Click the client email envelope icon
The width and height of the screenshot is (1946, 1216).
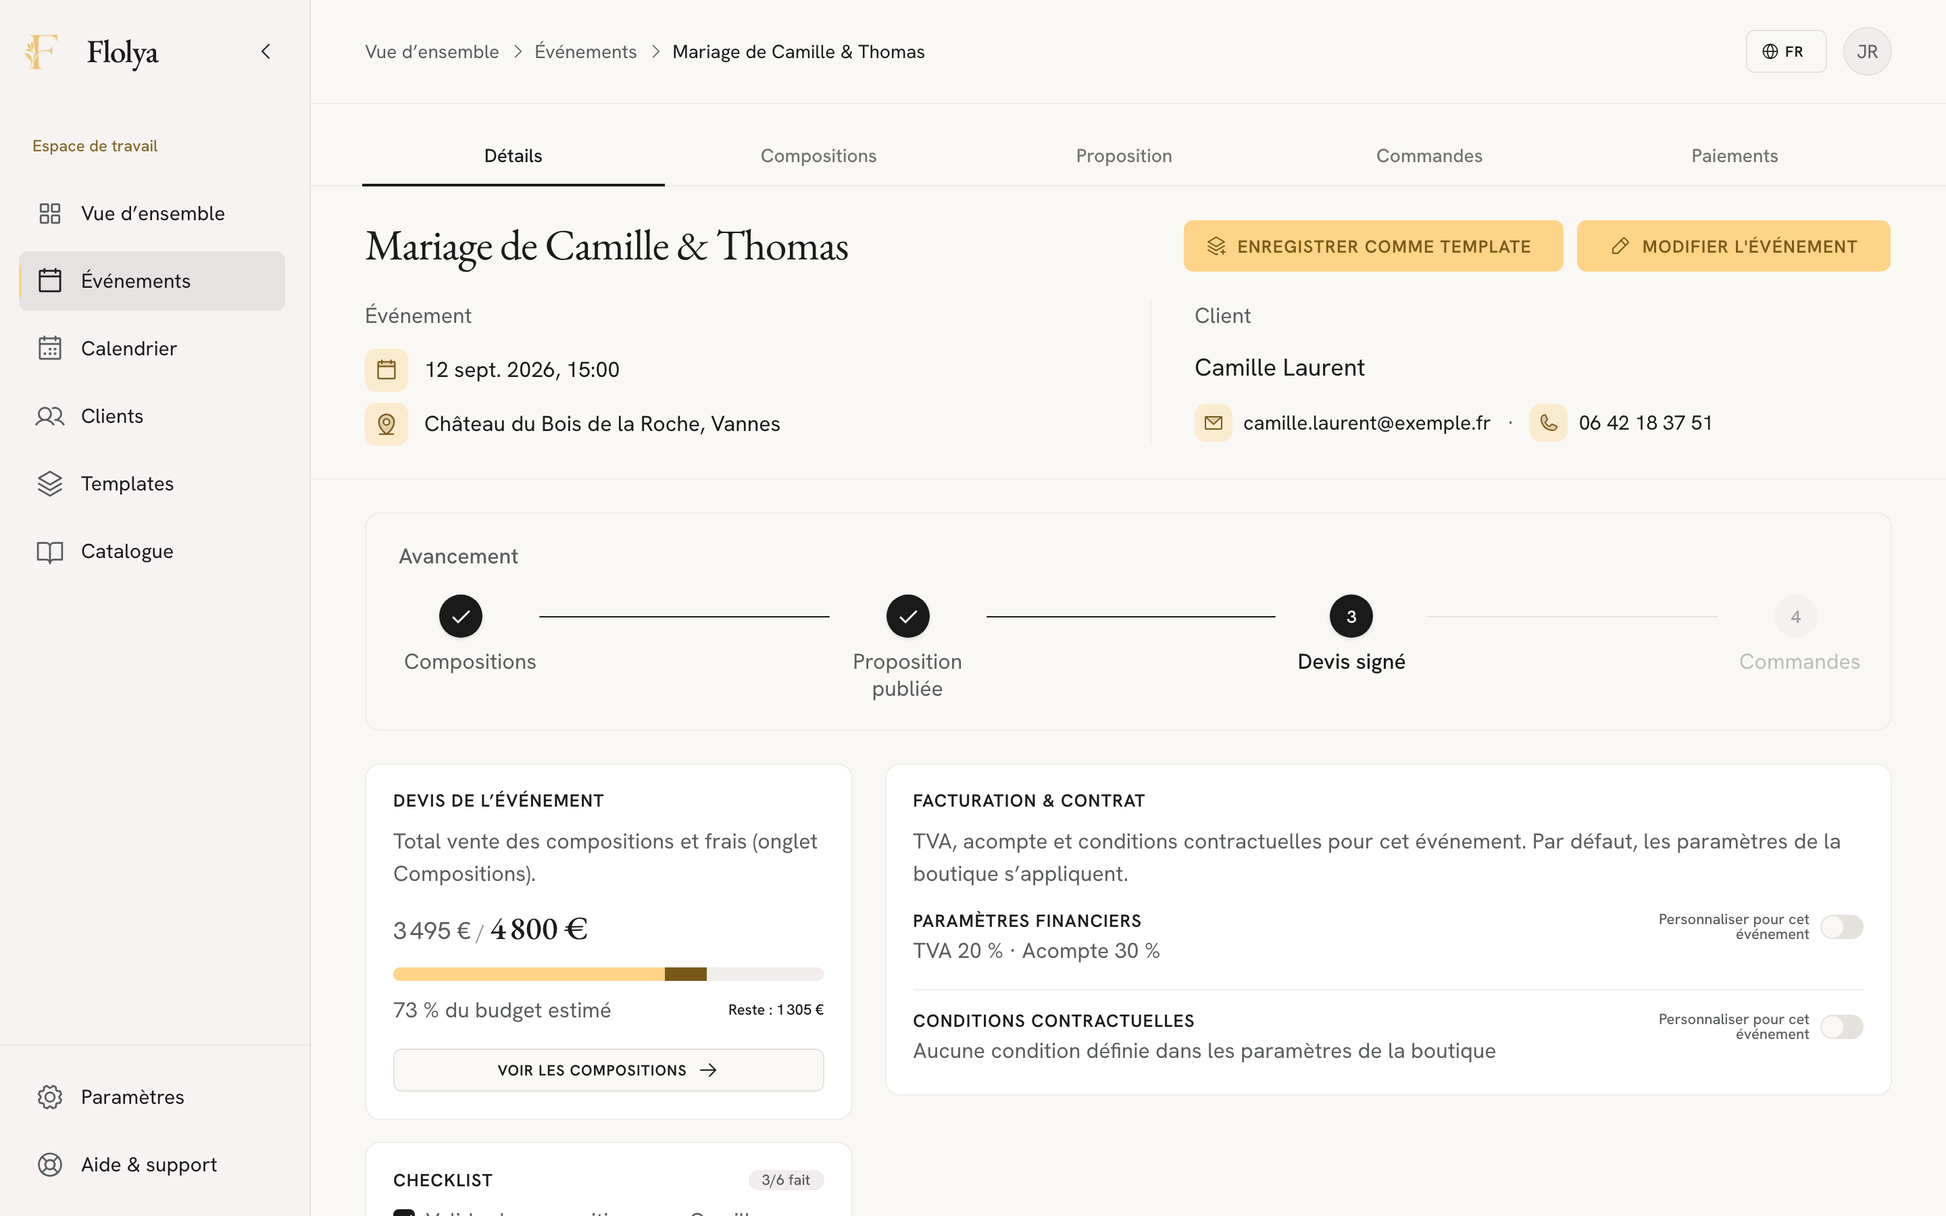pyautogui.click(x=1213, y=423)
